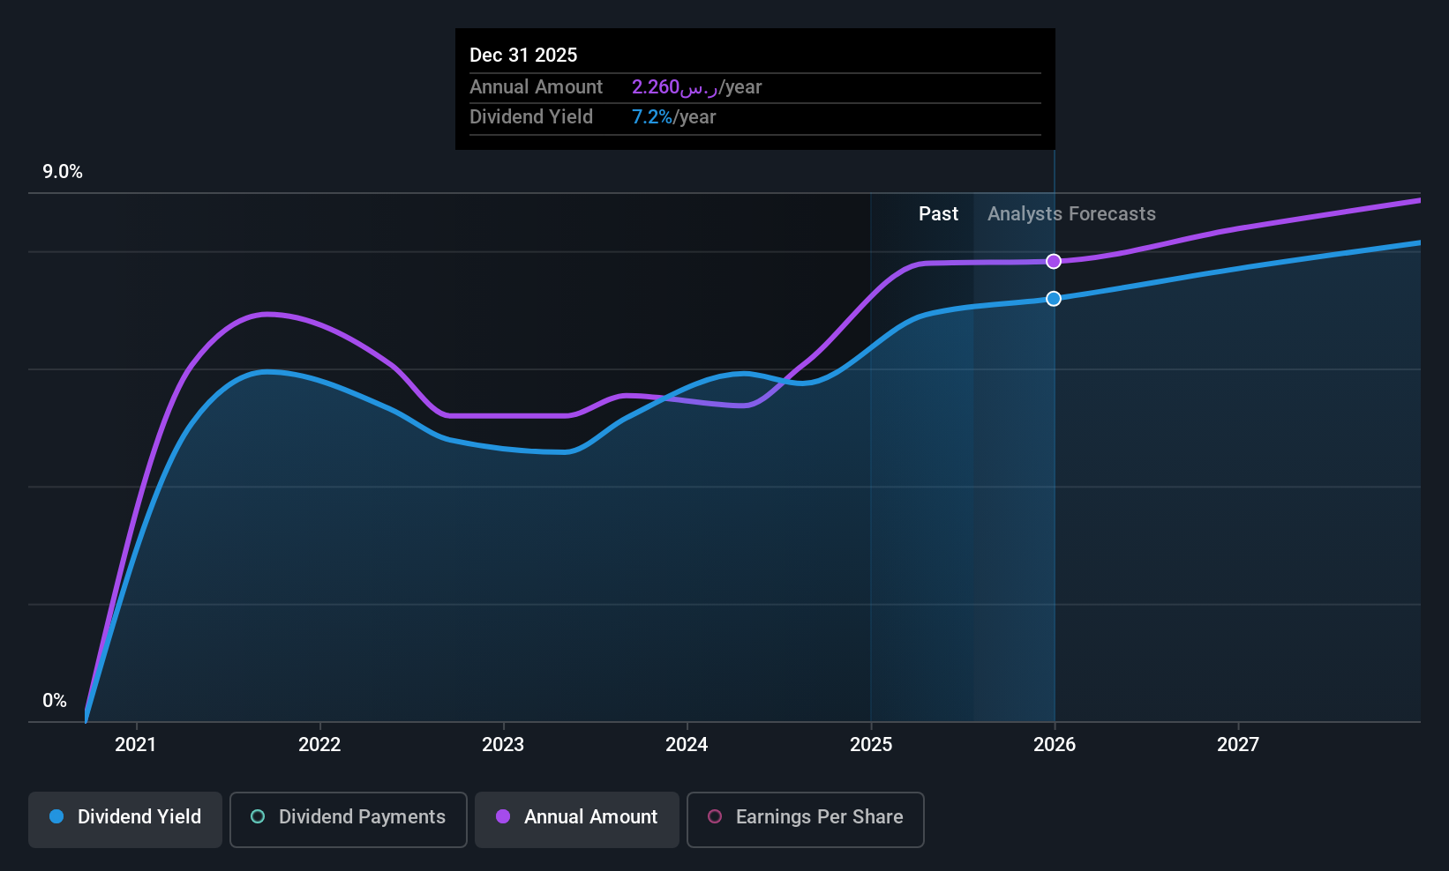The width and height of the screenshot is (1449, 871).
Task: Click the 2027 x-axis label
Action: pos(1238,745)
